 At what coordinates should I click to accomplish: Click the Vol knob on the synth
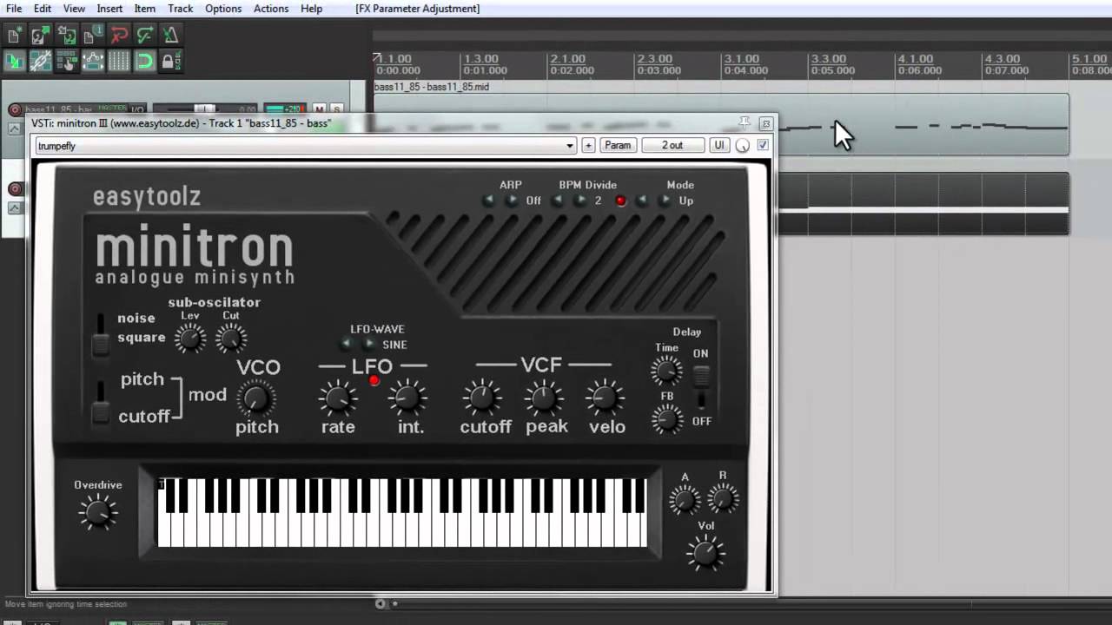click(705, 553)
